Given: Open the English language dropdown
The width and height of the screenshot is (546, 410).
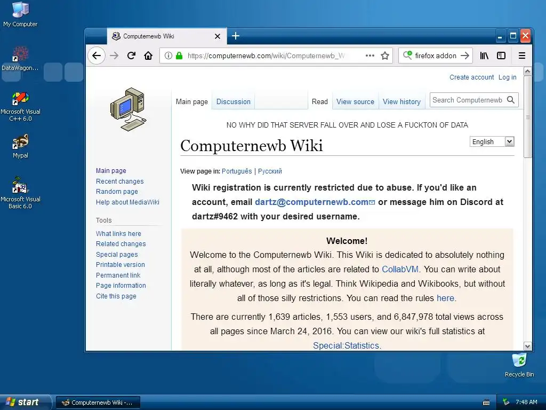Looking at the screenshot, I should tap(492, 141).
